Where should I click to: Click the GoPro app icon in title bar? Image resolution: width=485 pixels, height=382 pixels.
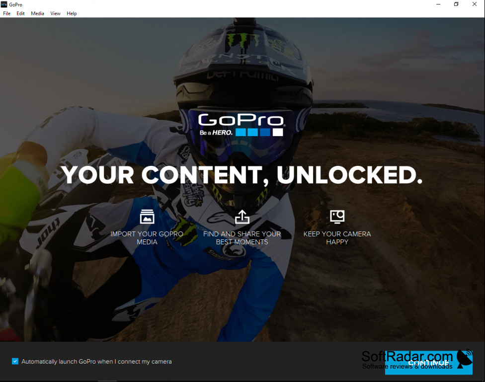pyautogui.click(x=4, y=4)
